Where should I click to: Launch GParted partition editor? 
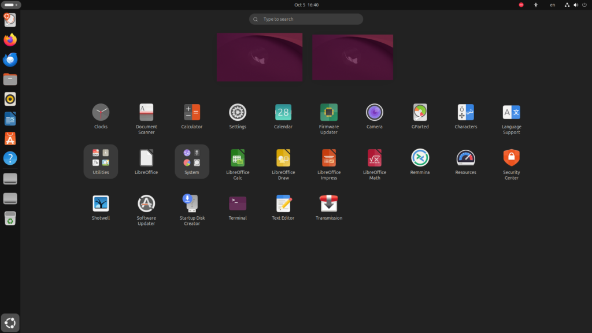(420, 116)
